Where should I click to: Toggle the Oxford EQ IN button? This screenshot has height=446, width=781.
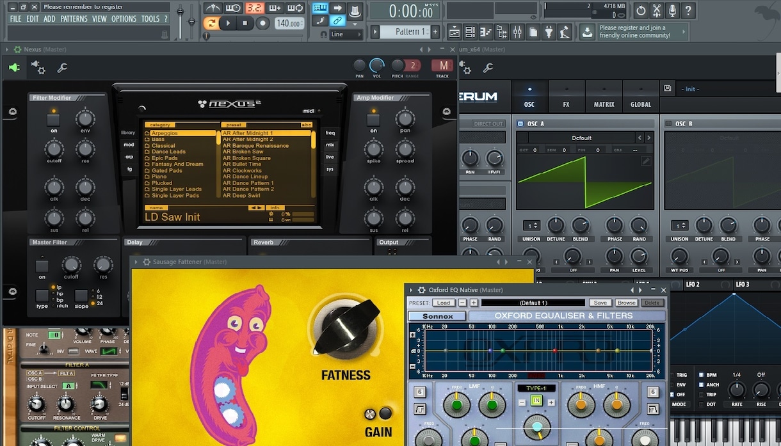[x=536, y=401]
